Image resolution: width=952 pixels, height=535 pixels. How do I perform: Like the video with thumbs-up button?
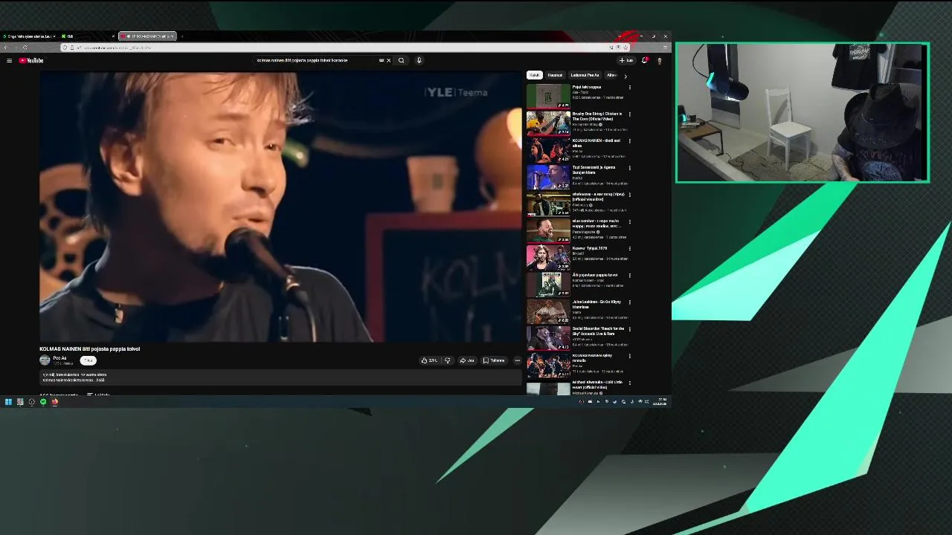point(429,360)
